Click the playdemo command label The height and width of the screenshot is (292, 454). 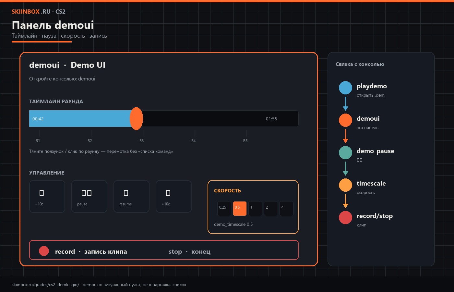click(x=372, y=86)
